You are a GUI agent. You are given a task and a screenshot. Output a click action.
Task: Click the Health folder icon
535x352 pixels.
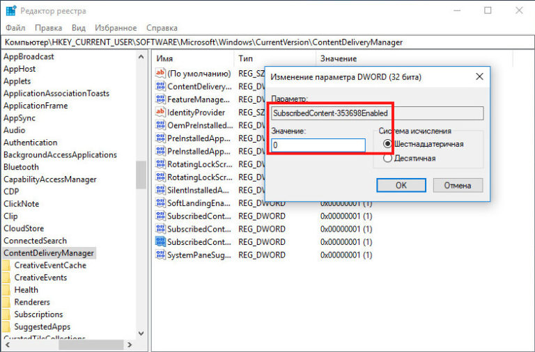[x=6, y=289]
